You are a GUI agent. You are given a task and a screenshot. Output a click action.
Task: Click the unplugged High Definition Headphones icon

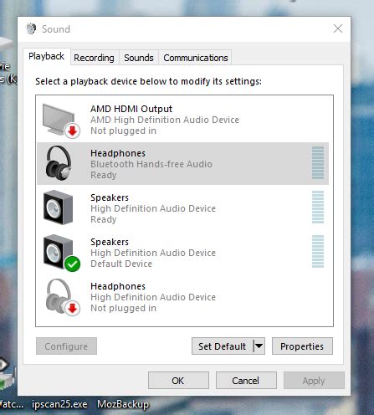63,297
